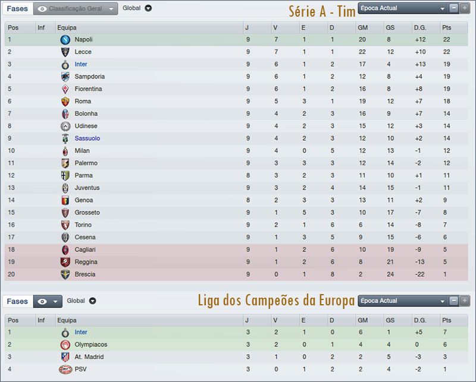Select the PSV club crest
The image size is (476, 382).
point(65,368)
